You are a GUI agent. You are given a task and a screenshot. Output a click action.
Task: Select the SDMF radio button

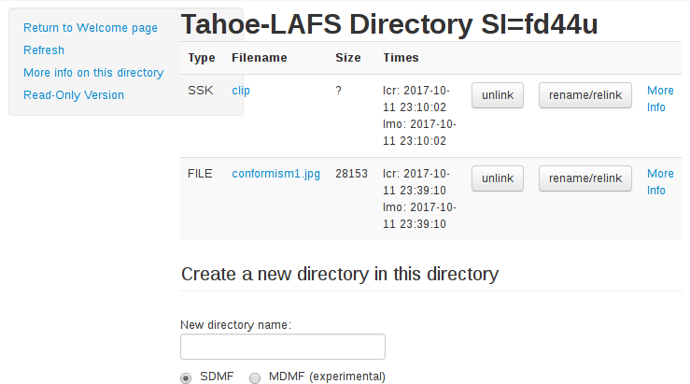point(186,377)
